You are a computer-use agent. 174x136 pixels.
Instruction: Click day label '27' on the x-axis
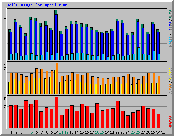click(143, 132)
